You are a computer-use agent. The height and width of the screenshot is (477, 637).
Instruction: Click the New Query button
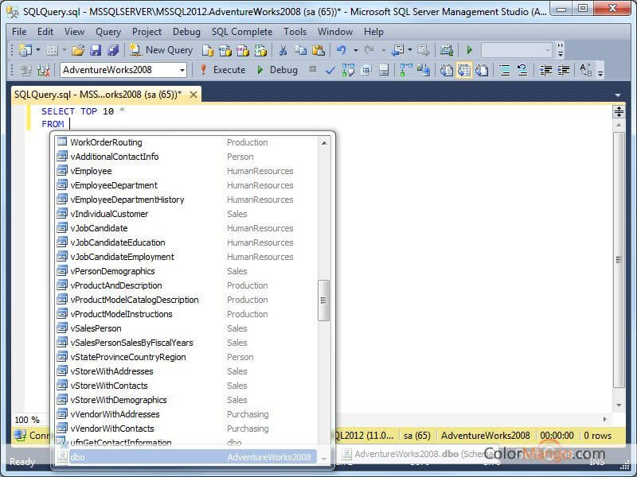click(x=161, y=50)
